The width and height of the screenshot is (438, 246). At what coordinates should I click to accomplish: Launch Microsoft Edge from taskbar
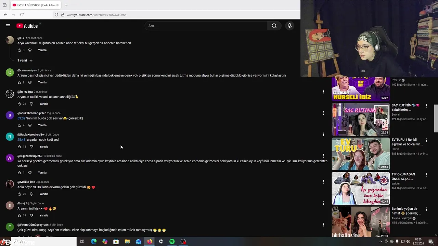[93, 242]
